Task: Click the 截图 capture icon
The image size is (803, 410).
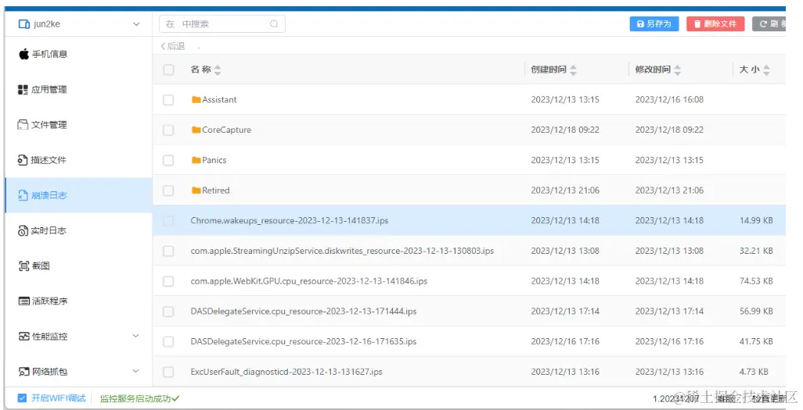Action: point(23,266)
